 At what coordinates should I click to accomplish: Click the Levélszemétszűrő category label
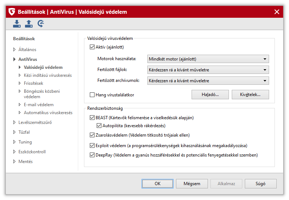pyautogui.click(x=35, y=122)
